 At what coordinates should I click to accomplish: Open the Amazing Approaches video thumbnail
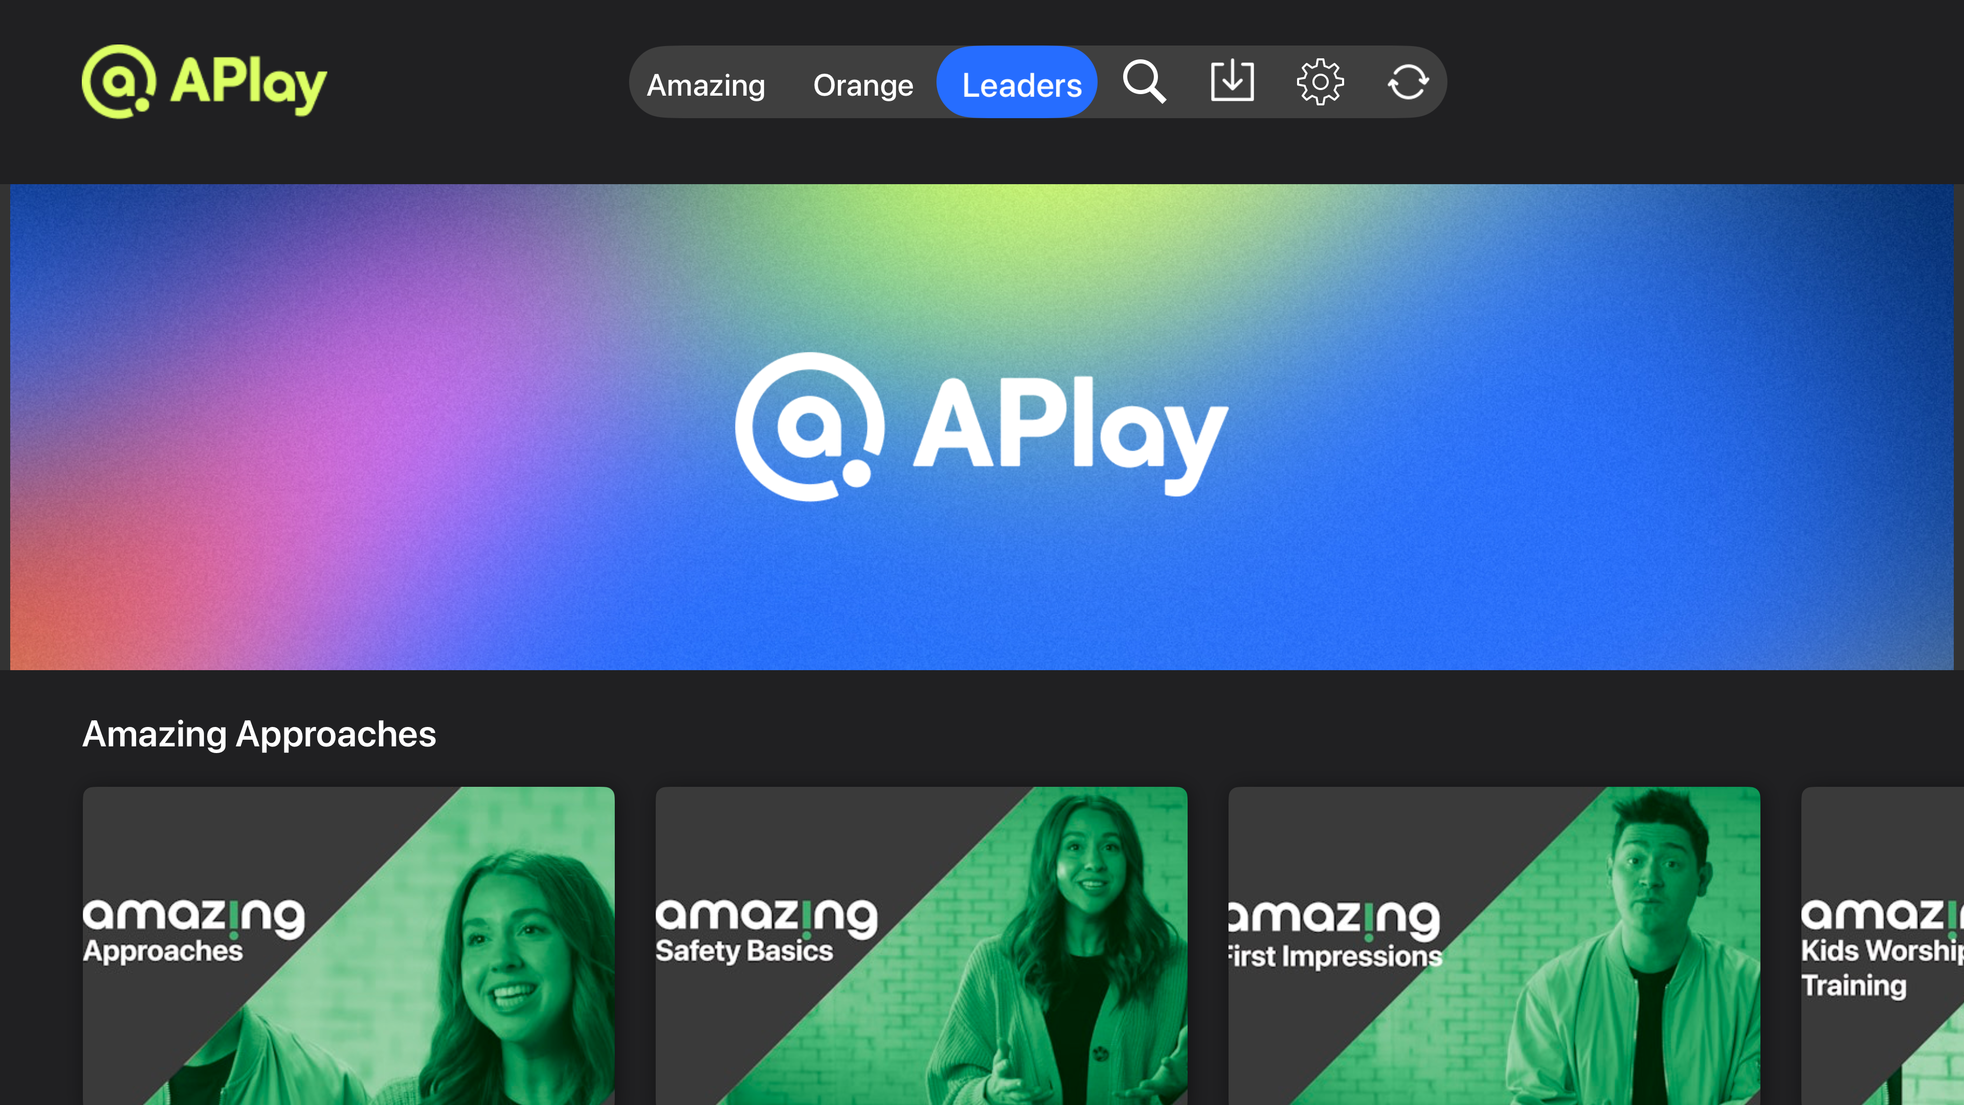coord(348,945)
